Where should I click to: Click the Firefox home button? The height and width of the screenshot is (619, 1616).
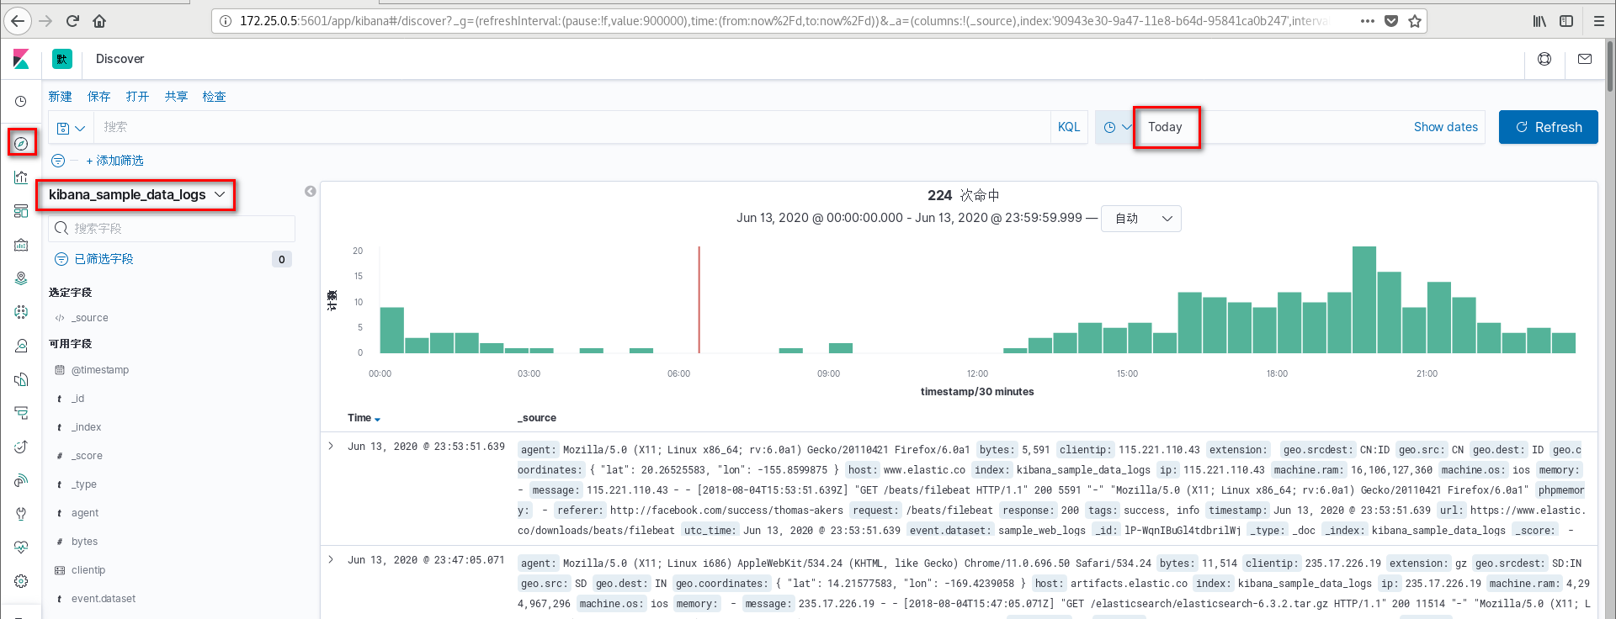coord(99,21)
